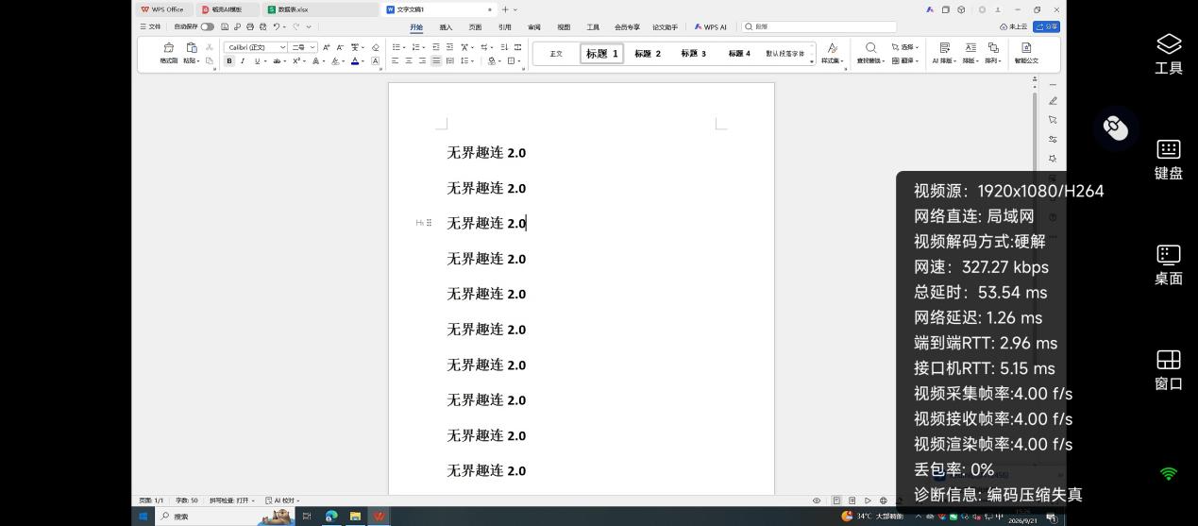This screenshot has height=526, width=1198.
Task: Switch to the 引用 ribbon tab
Action: click(x=505, y=27)
